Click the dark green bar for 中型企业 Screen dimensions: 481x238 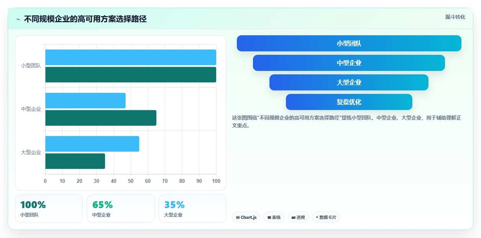(101, 118)
